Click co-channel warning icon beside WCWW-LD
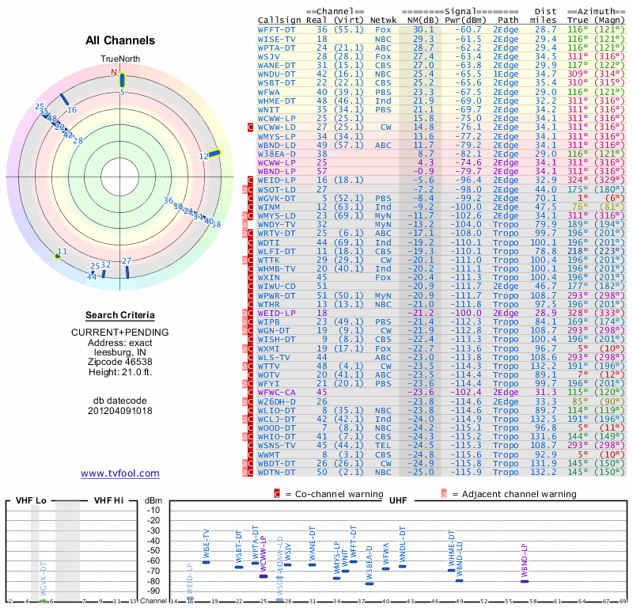633x608 pixels. (251, 127)
